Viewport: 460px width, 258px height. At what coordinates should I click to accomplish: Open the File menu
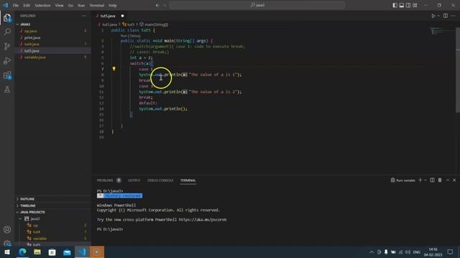(16, 5)
